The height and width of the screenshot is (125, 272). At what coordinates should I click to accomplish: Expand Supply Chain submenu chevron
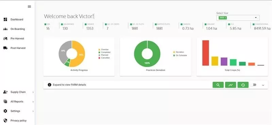(33, 92)
